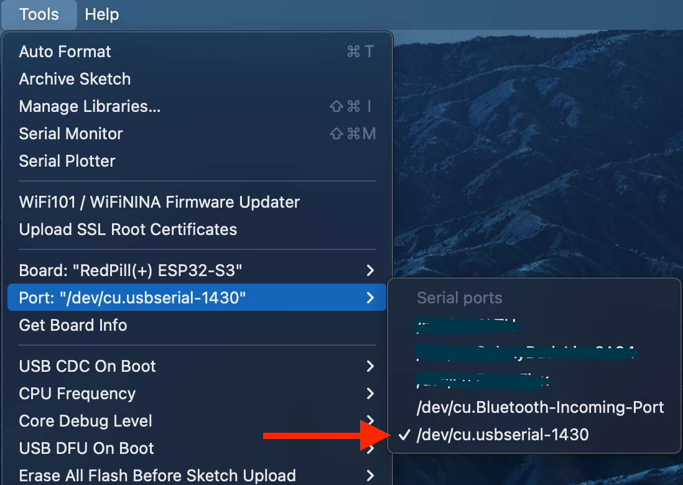Click Get Board Info
Image resolution: width=683 pixels, height=485 pixels.
[73, 325]
